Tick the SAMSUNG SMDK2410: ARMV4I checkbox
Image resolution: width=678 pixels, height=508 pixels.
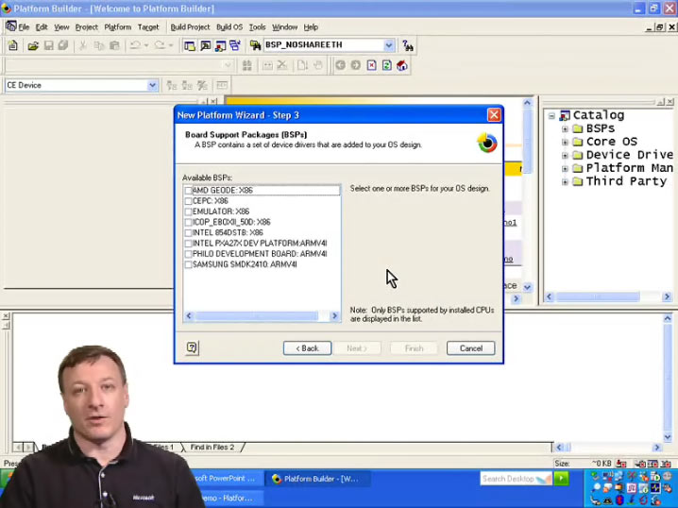click(x=189, y=265)
